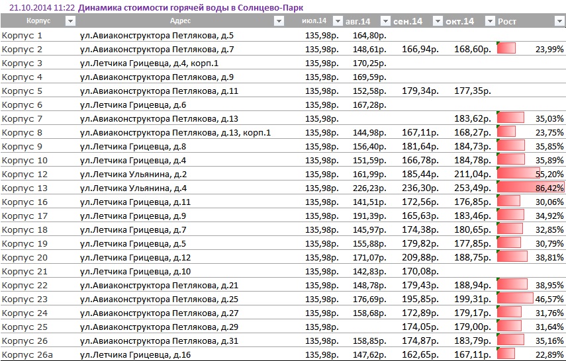This screenshot has width=566, height=361.
Task: Select growth percentage 30,06%
Action: 549,202
